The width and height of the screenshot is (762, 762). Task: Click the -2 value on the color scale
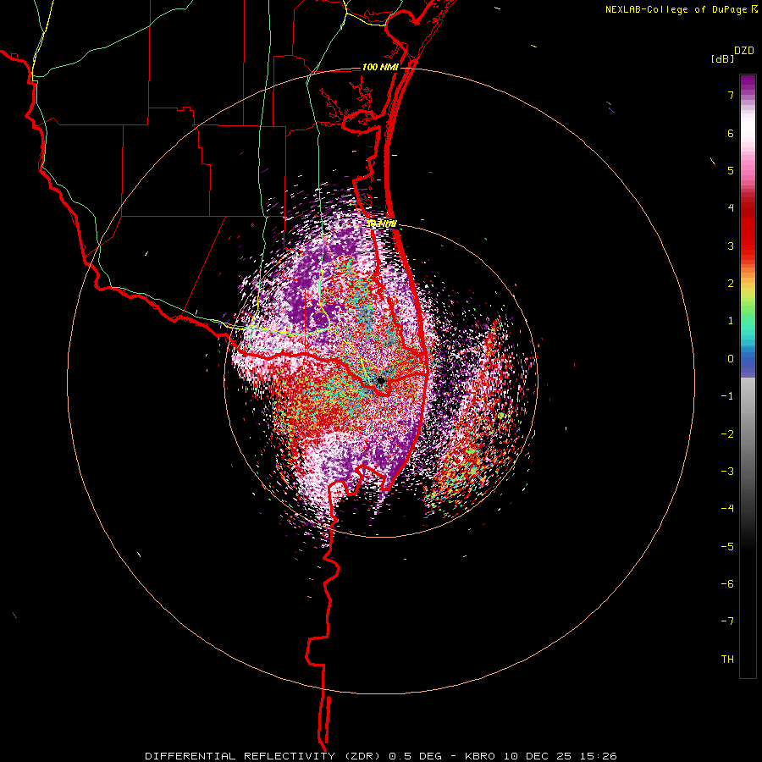coord(727,434)
